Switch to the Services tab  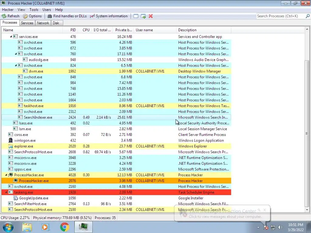click(x=27, y=23)
